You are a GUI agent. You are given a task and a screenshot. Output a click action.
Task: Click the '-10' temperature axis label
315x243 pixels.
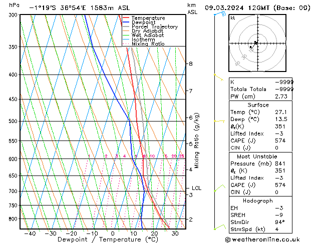click(92, 233)
